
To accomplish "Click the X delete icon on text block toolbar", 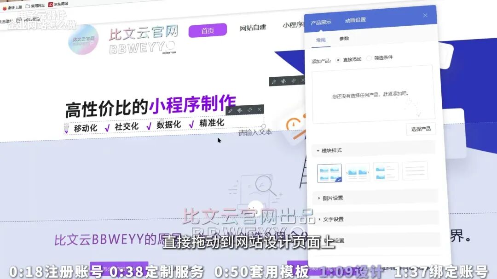I will tap(259, 110).
